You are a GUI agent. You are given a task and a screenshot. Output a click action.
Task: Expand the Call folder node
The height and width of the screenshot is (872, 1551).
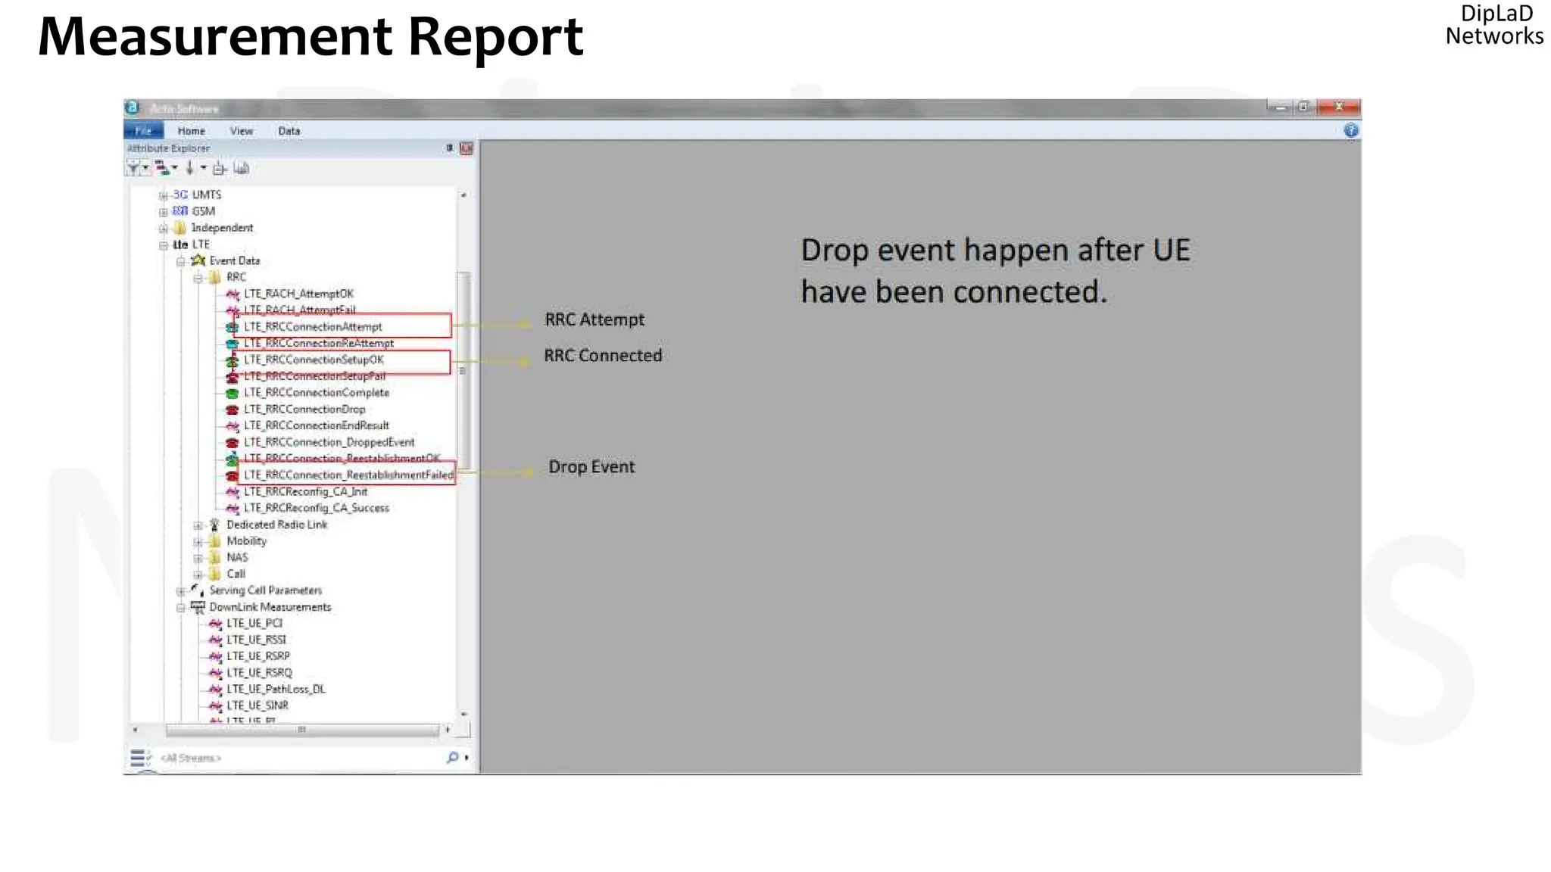(x=198, y=575)
